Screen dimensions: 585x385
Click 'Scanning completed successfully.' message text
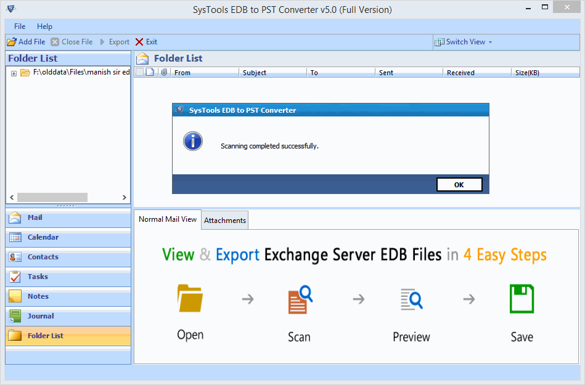(269, 146)
